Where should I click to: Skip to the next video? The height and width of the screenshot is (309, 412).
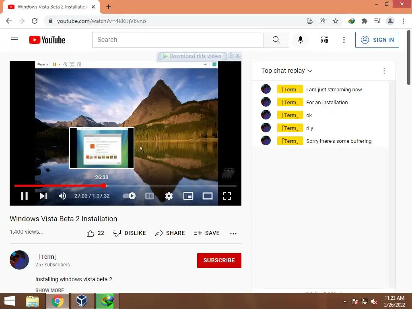[43, 196]
